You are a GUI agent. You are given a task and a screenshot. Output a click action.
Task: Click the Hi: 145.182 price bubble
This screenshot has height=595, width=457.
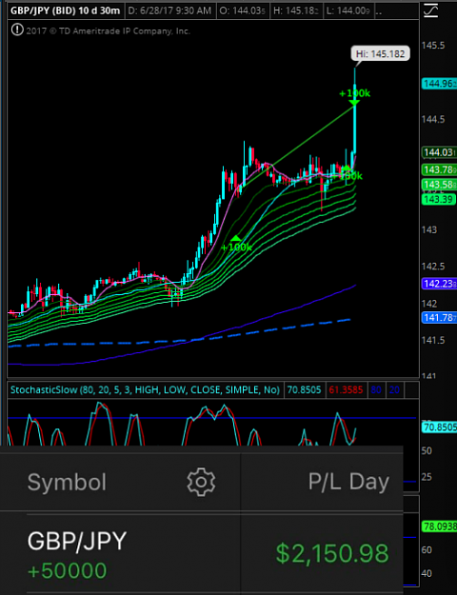click(380, 54)
